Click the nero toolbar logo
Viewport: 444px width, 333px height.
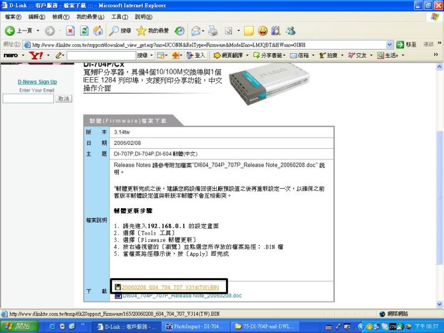(11, 55)
